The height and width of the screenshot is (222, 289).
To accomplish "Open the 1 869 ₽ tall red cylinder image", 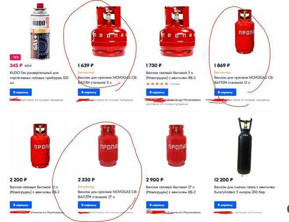I will click(x=245, y=32).
